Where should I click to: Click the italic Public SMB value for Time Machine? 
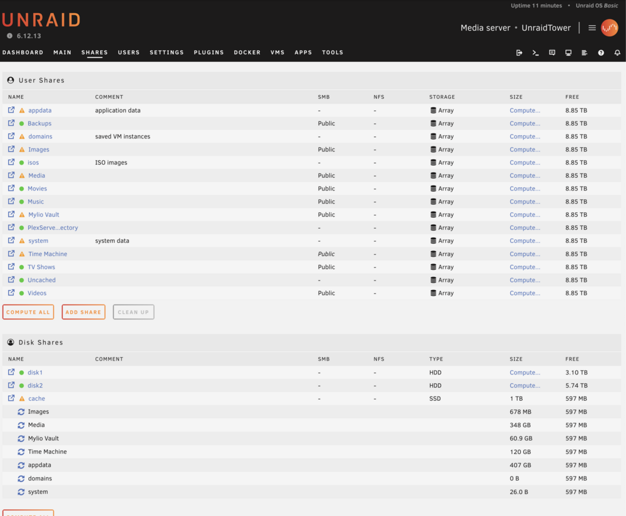pos(326,254)
